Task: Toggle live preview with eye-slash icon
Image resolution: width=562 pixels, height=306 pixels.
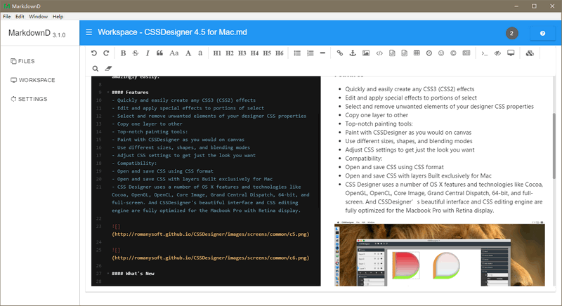Action: (x=497, y=53)
